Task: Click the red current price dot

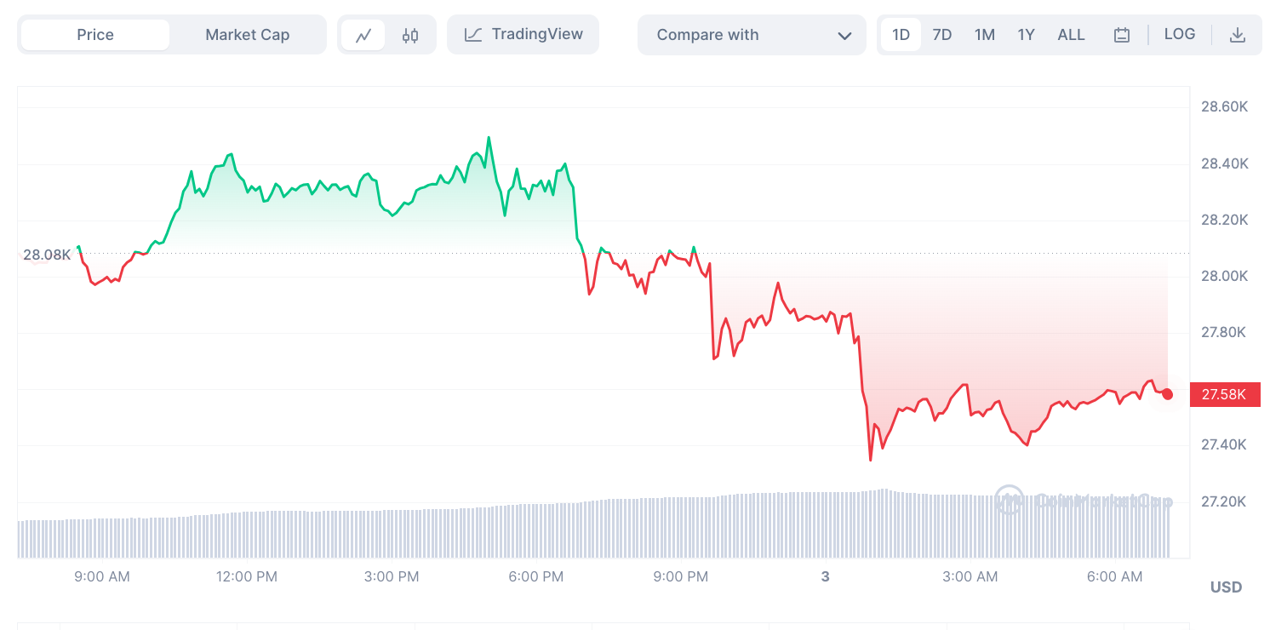Action: coord(1167,394)
